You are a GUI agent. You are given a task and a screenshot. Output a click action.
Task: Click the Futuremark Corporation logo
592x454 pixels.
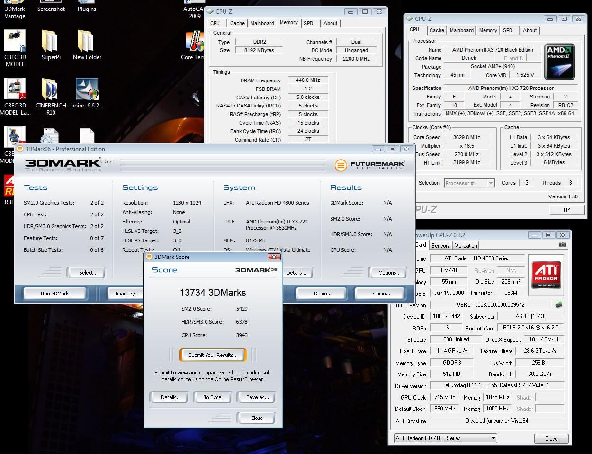(370, 165)
